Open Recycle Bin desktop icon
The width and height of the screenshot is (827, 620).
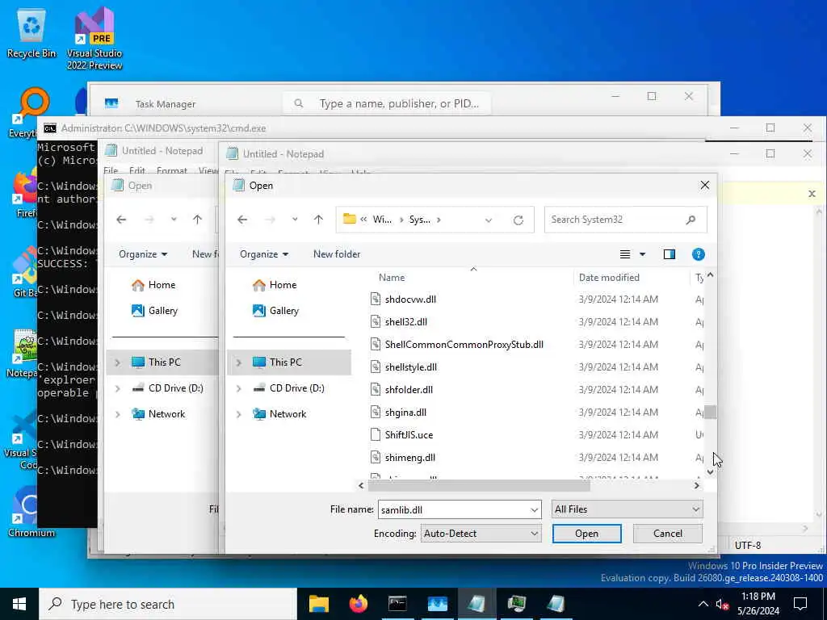point(31,34)
